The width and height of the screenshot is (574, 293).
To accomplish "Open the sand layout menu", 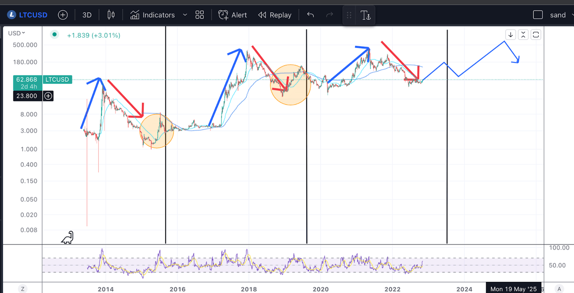I will (x=558, y=15).
